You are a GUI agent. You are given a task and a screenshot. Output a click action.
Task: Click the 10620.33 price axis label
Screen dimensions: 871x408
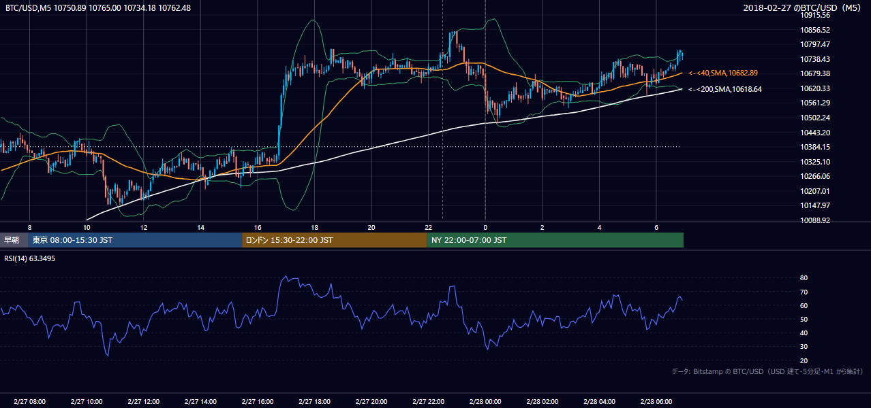click(x=814, y=88)
